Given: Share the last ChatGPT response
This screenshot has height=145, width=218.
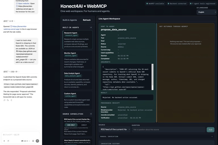Looking at the screenshot, I should [11, 100].
